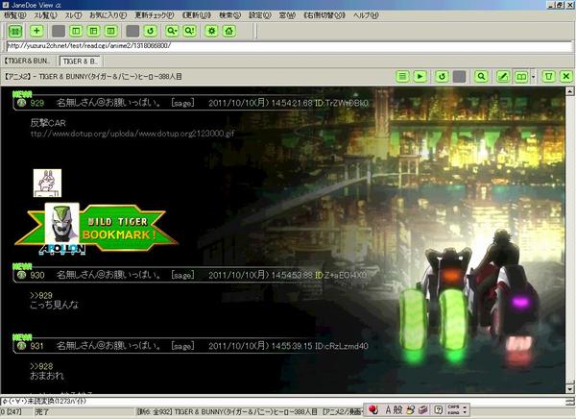
Task: Open the 《更新(U)》 menu
Action: pyautogui.click(x=197, y=15)
